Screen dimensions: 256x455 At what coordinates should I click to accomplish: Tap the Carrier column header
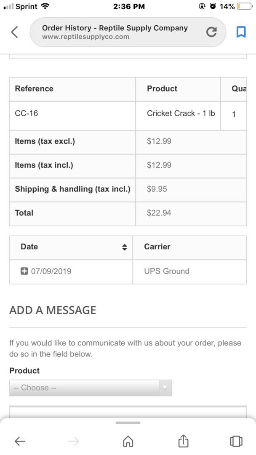[x=157, y=247]
